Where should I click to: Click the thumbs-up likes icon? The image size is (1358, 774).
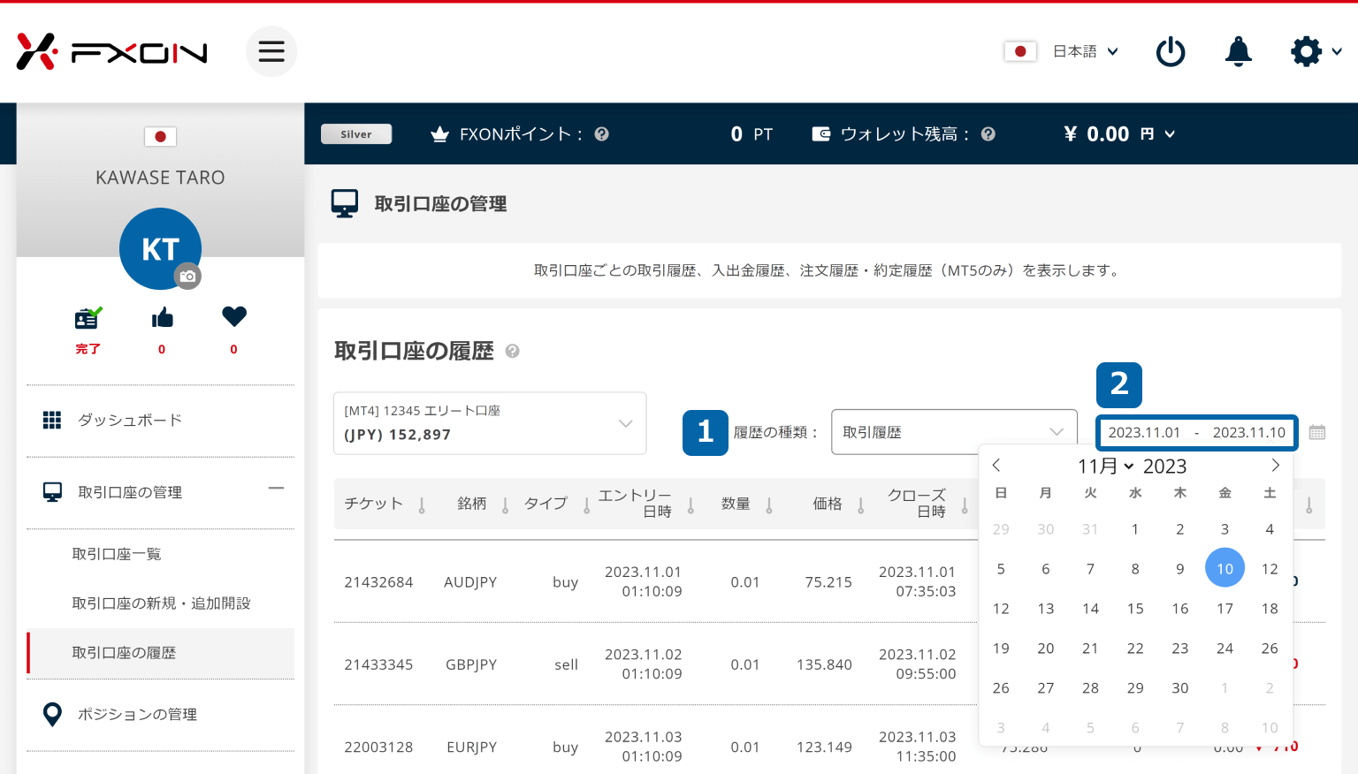[162, 317]
